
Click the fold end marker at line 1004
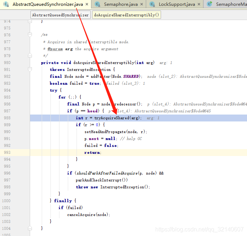point(30,228)
